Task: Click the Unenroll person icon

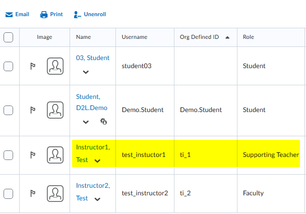Action: pyautogui.click(x=77, y=15)
